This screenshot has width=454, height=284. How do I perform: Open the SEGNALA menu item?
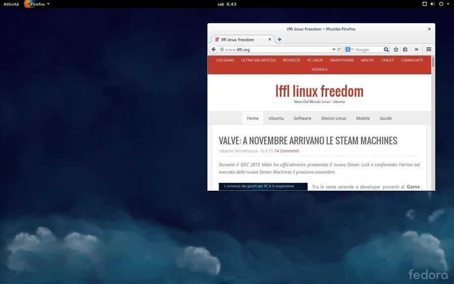(x=319, y=70)
